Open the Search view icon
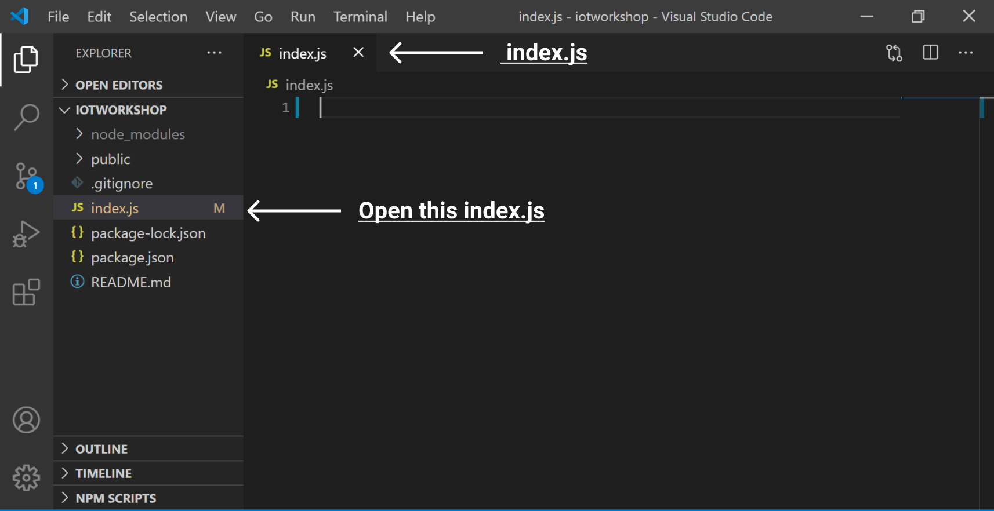994x511 pixels. click(x=26, y=118)
